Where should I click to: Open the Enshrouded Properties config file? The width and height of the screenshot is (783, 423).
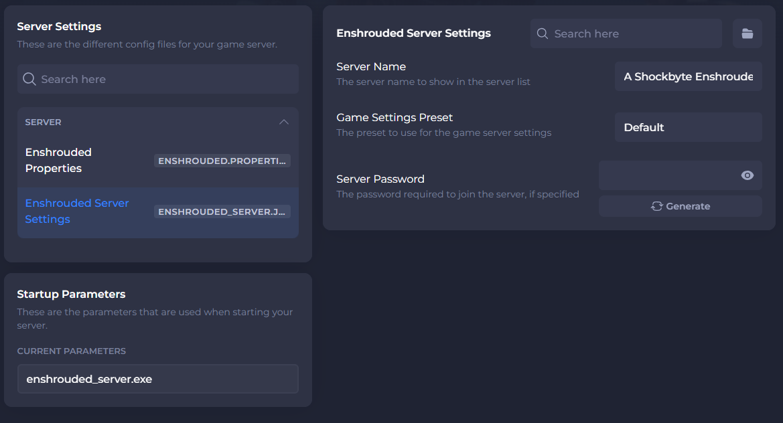[x=58, y=161]
